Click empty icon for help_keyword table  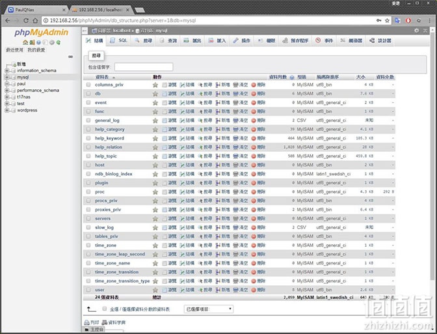pyautogui.click(x=235, y=139)
